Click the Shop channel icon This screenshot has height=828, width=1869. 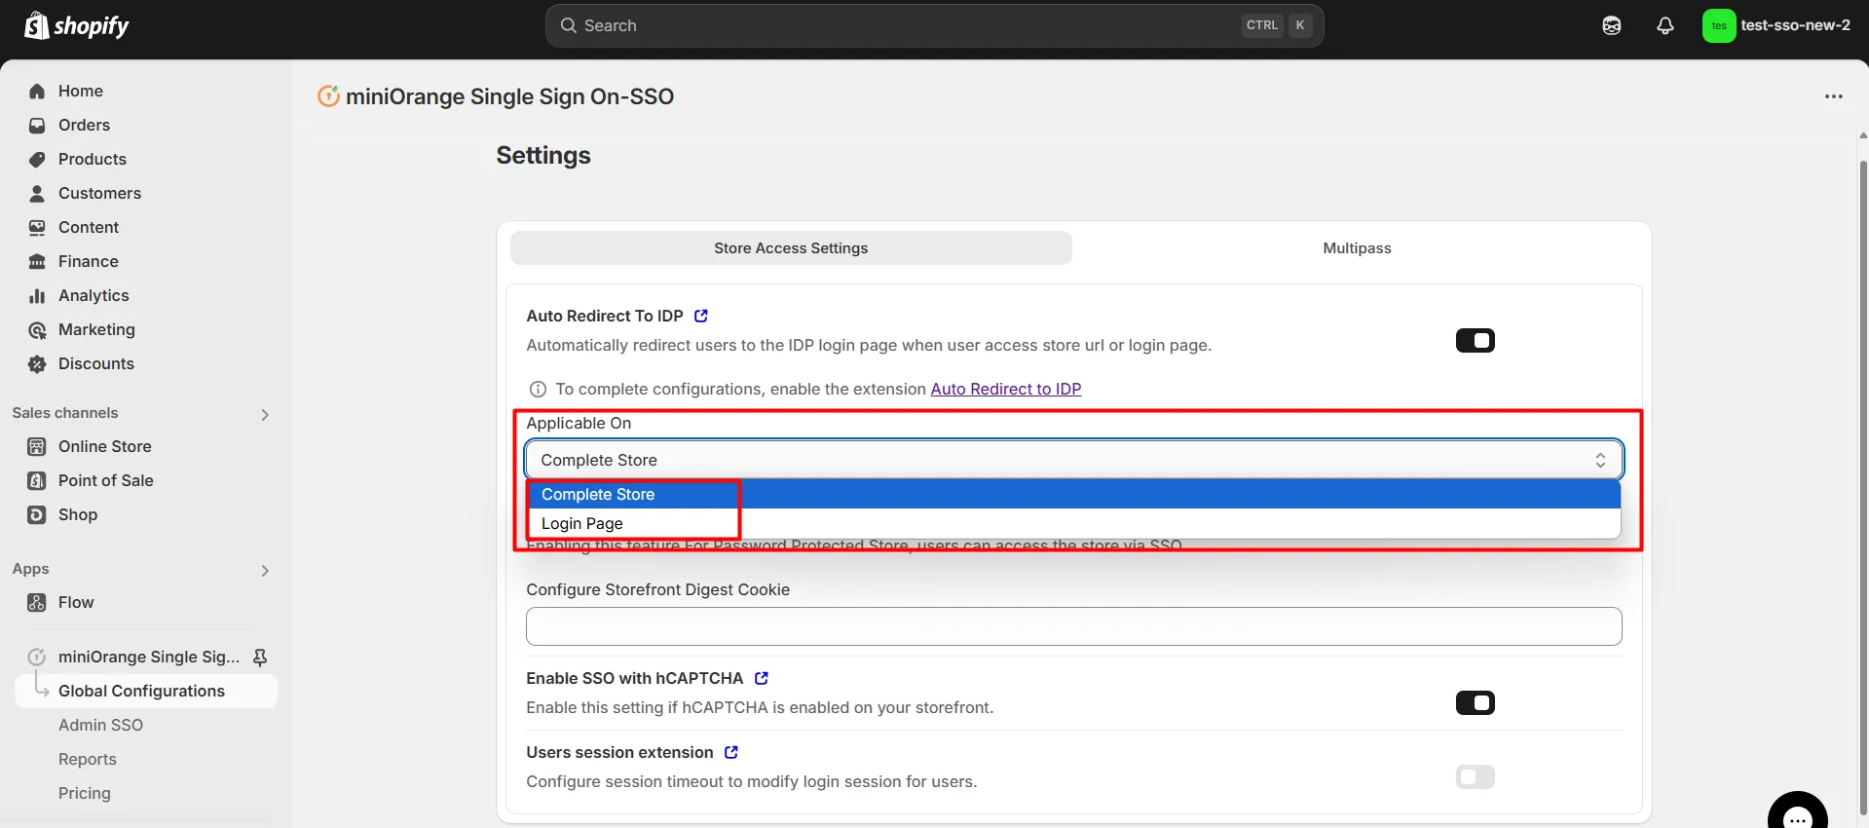point(37,514)
